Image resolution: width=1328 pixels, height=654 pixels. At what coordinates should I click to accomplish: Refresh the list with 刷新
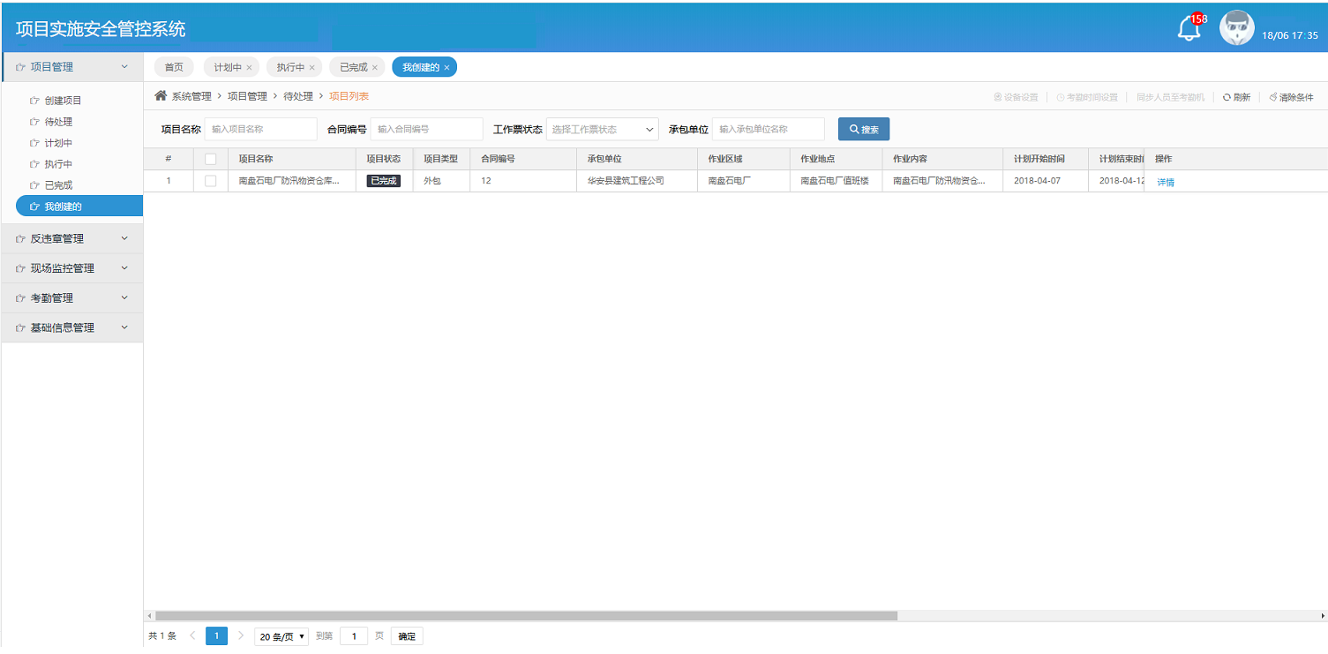[1236, 97]
